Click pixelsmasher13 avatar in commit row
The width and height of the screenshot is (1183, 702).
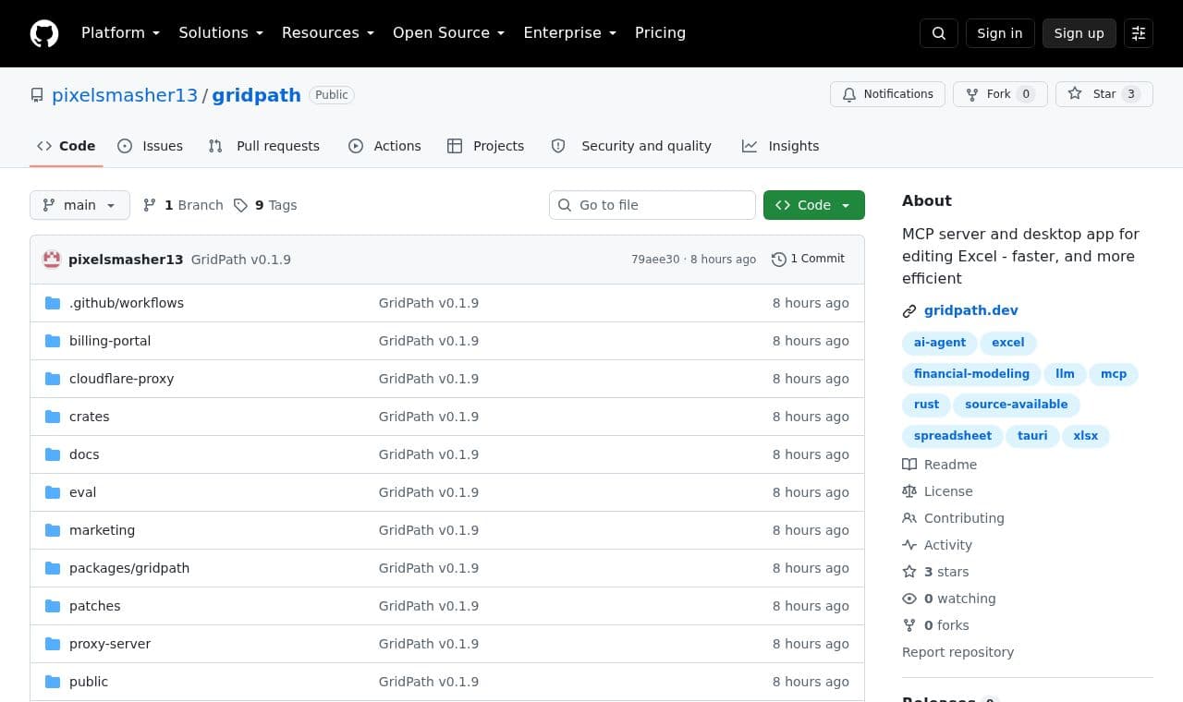point(52,260)
